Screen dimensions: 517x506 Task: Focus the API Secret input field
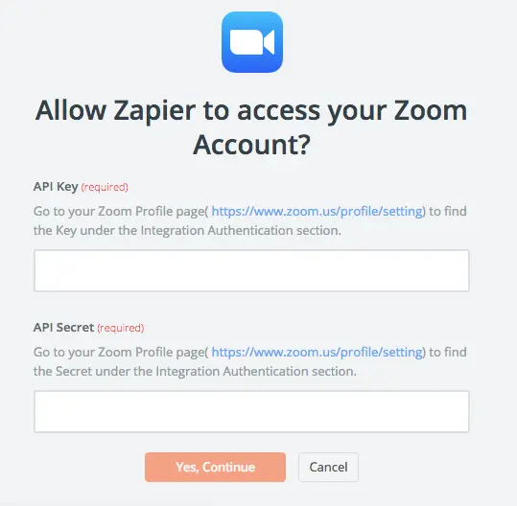click(x=251, y=411)
